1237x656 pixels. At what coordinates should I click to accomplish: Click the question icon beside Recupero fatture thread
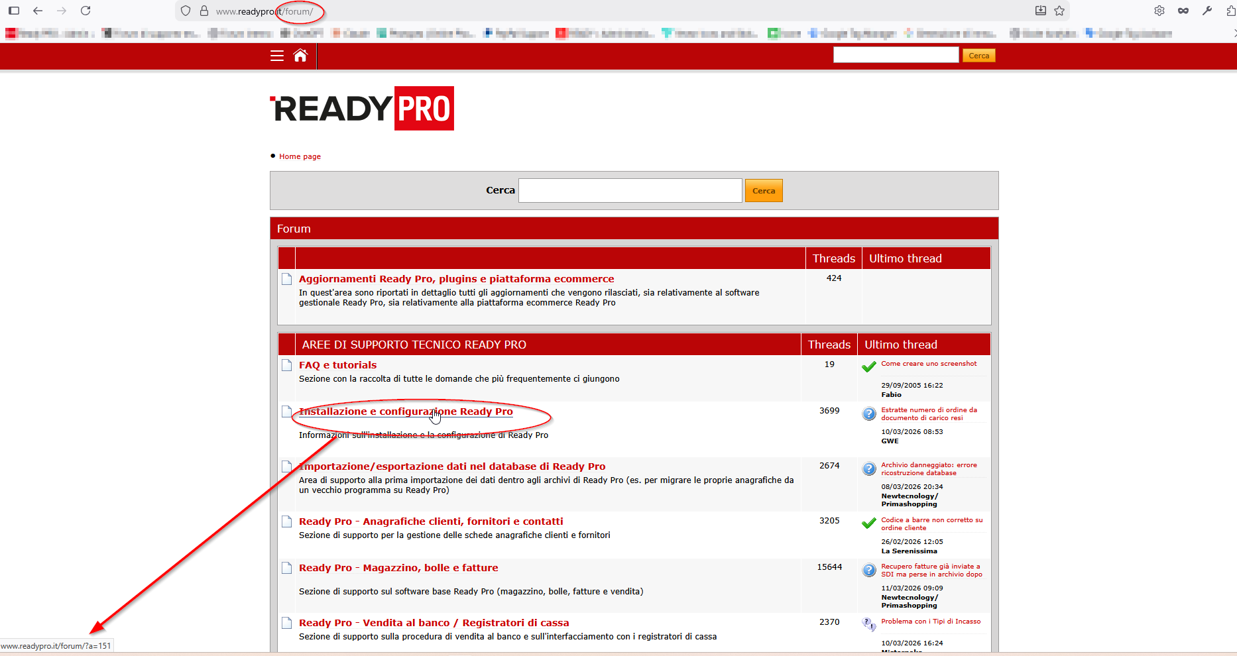[869, 570]
